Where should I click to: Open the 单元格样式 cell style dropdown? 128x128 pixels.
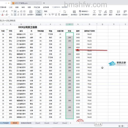tap(85, 15)
